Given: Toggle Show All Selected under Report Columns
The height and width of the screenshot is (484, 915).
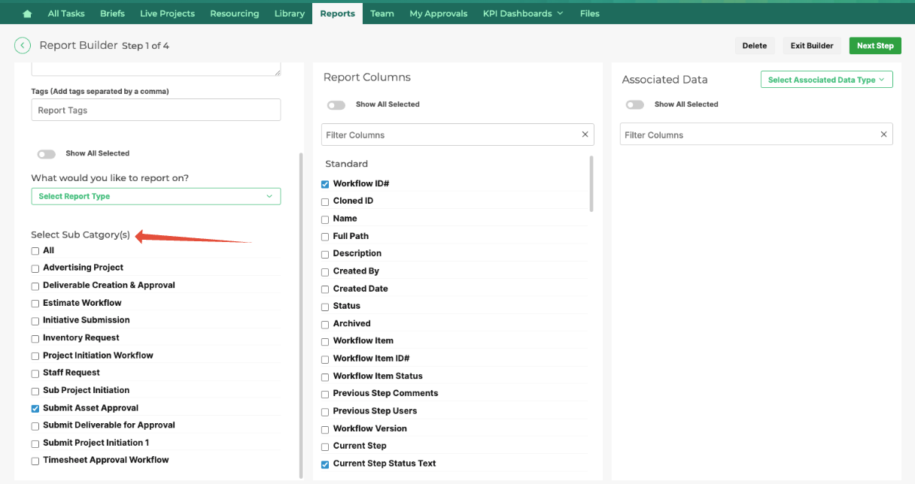Looking at the screenshot, I should pyautogui.click(x=336, y=105).
